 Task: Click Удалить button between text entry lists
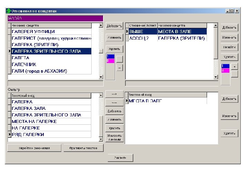[x=114, y=128]
